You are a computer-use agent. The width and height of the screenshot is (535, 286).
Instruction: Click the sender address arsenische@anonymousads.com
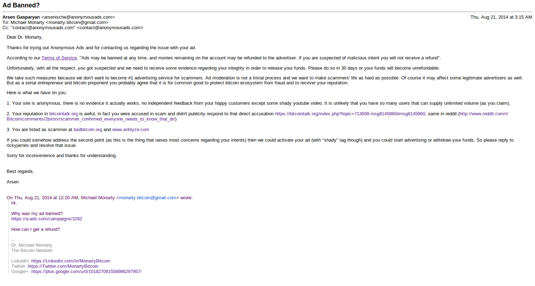78,17
